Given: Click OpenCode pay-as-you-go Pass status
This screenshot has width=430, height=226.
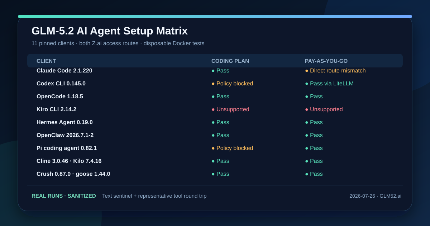Looking at the screenshot, I should tap(314, 96).
